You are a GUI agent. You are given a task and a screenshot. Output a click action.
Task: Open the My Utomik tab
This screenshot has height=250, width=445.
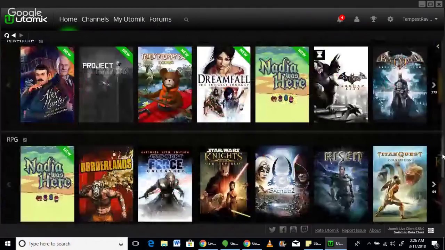pyautogui.click(x=129, y=19)
